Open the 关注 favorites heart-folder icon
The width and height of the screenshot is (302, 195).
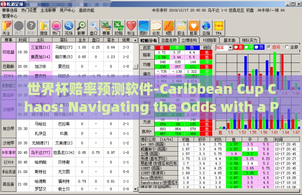[6, 28]
